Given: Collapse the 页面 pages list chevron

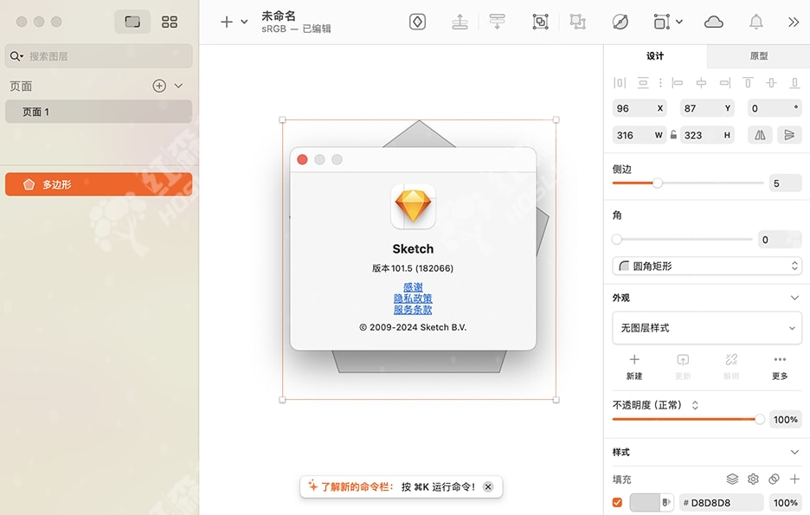Looking at the screenshot, I should [x=179, y=86].
